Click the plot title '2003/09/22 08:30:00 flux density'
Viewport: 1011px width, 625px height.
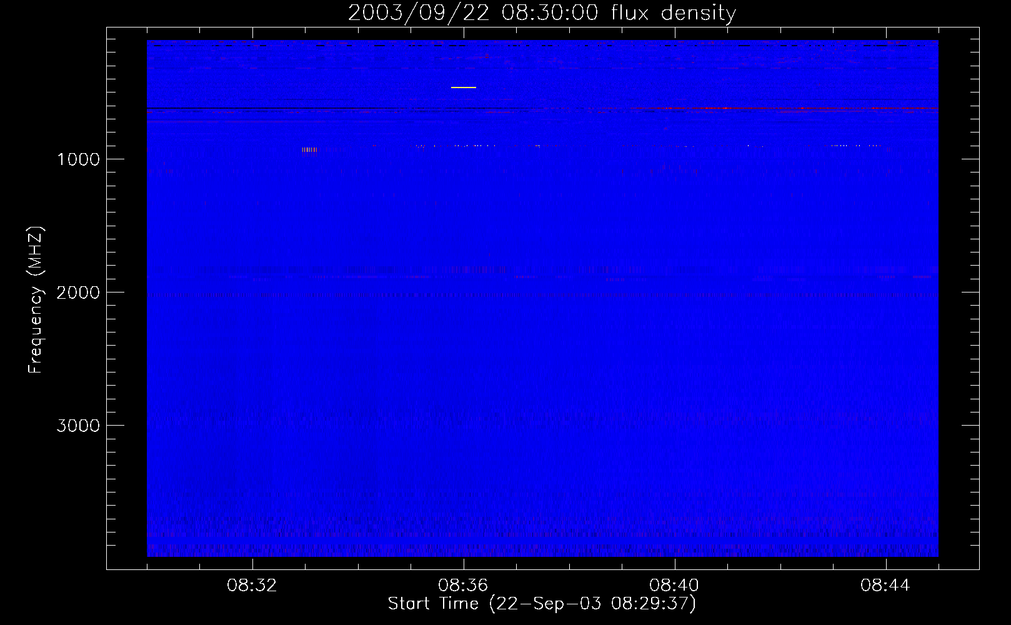[x=542, y=12]
